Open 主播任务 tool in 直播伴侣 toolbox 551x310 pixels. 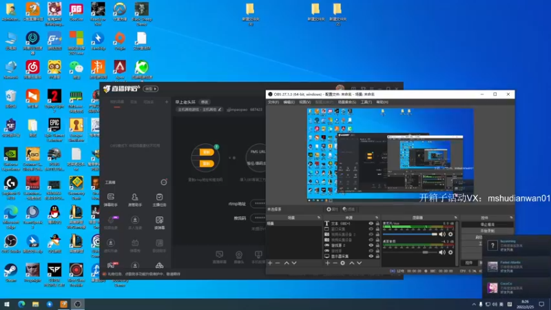click(159, 200)
